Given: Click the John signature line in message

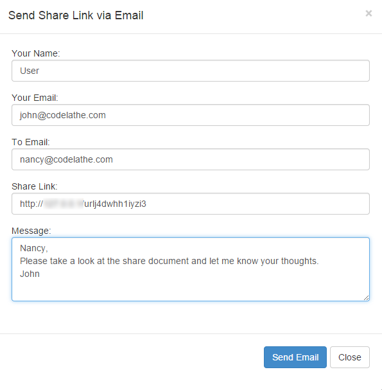Looking at the screenshot, I should 30,274.
